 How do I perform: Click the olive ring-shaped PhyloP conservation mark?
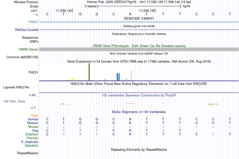click(213, 104)
